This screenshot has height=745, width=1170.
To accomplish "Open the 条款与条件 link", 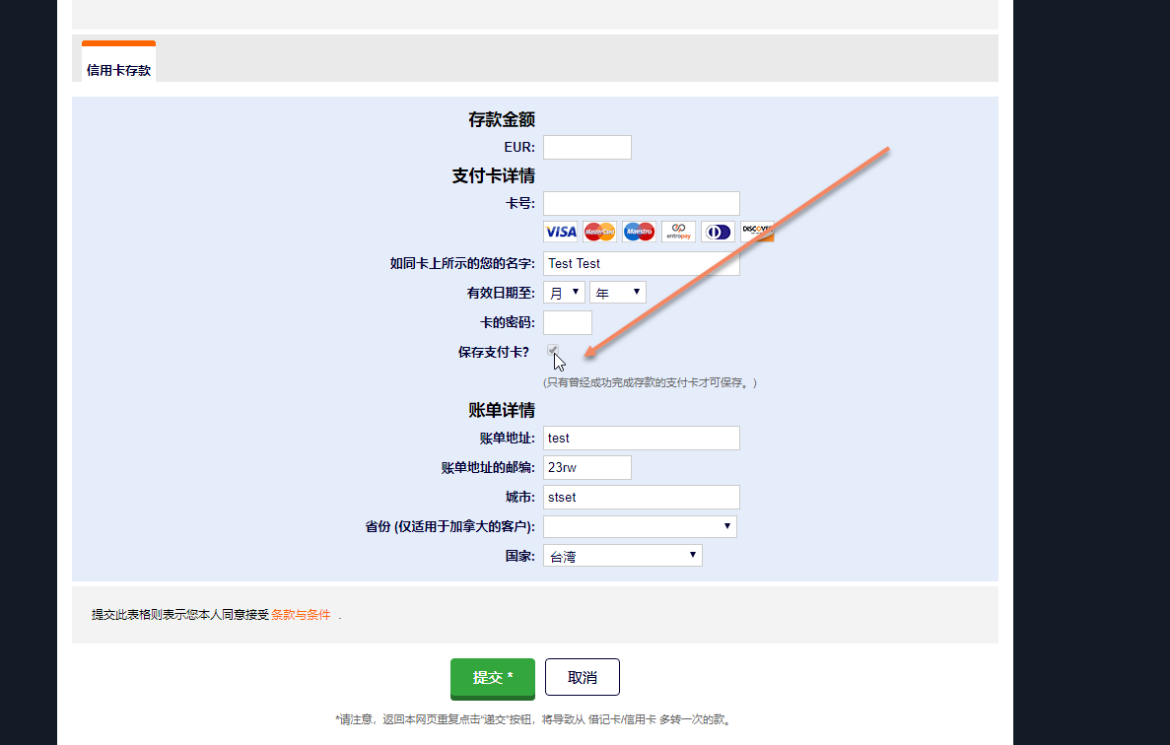I will (x=301, y=615).
